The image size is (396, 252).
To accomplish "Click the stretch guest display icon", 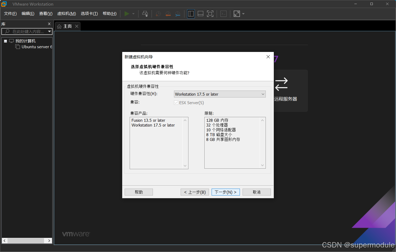I will 237,14.
